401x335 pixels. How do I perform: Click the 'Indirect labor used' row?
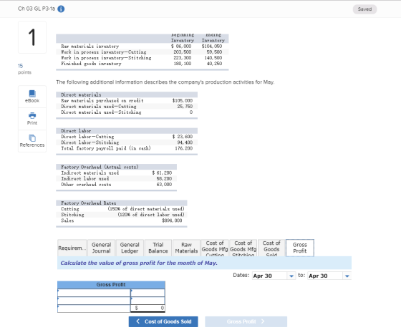pyautogui.click(x=116, y=178)
